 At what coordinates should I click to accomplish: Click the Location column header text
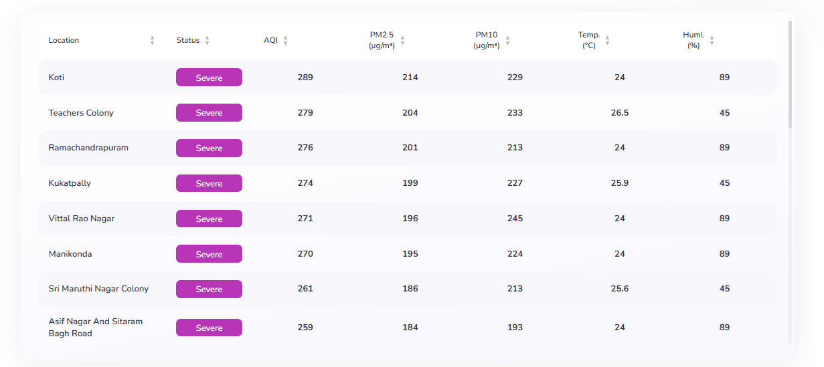pos(64,41)
